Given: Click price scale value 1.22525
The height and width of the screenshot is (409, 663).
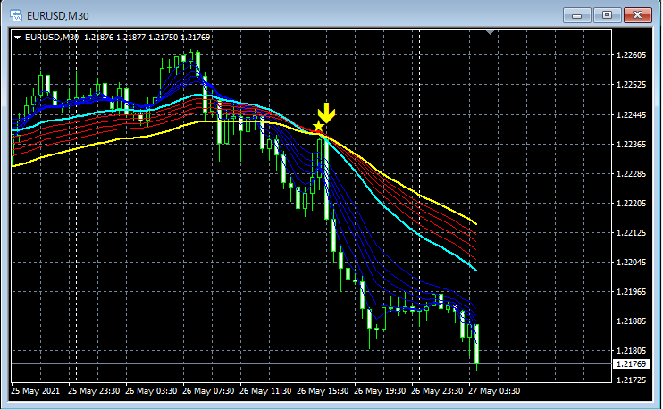Looking at the screenshot, I should 632,85.
